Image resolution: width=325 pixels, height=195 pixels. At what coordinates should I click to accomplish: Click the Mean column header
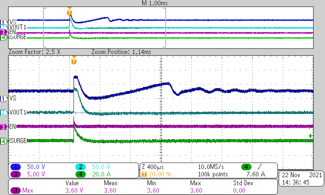111,183
